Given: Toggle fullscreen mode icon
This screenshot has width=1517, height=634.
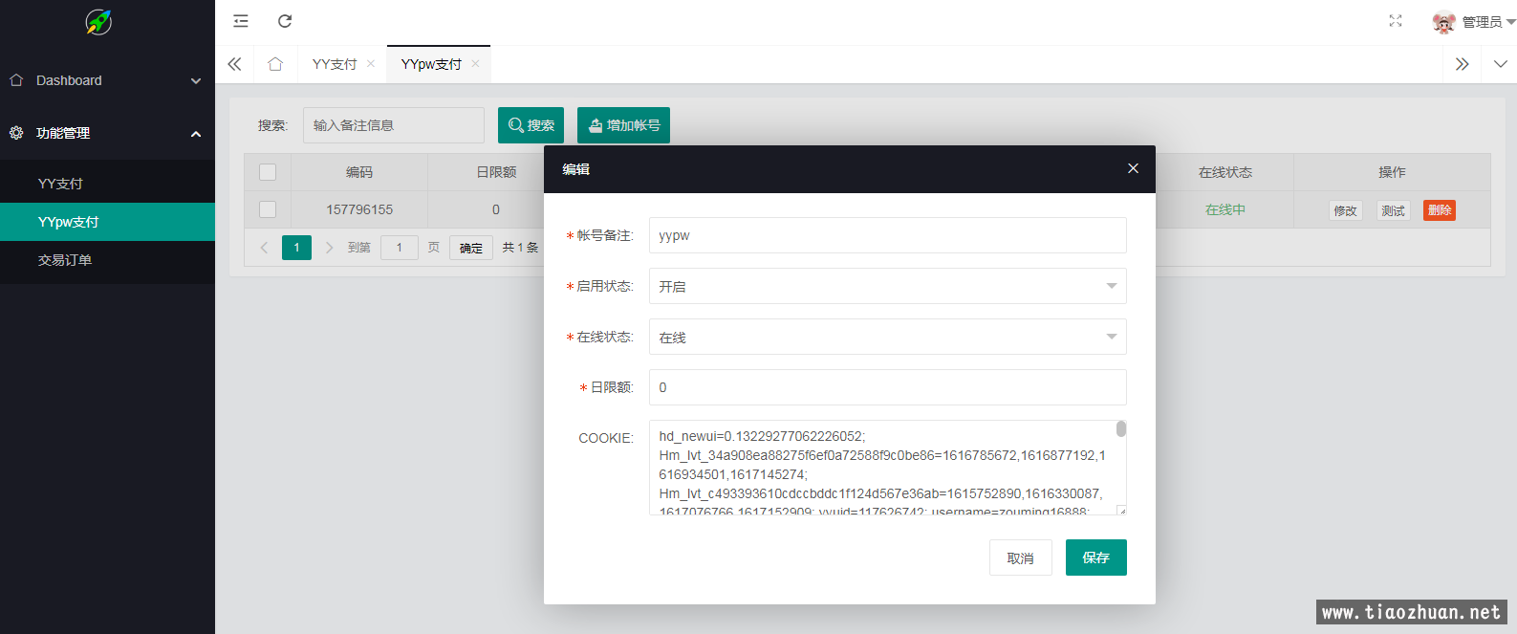Looking at the screenshot, I should pyautogui.click(x=1396, y=21).
